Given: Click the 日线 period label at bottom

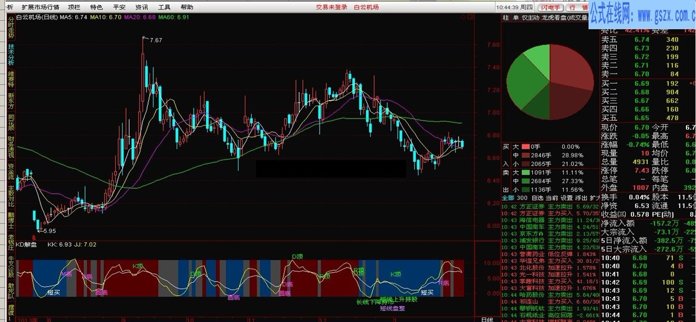Looking at the screenshot, I should 487,319.
